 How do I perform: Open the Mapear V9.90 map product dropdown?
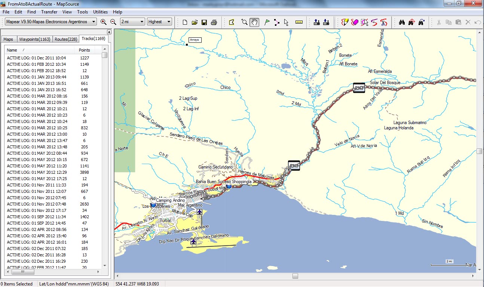50,22
